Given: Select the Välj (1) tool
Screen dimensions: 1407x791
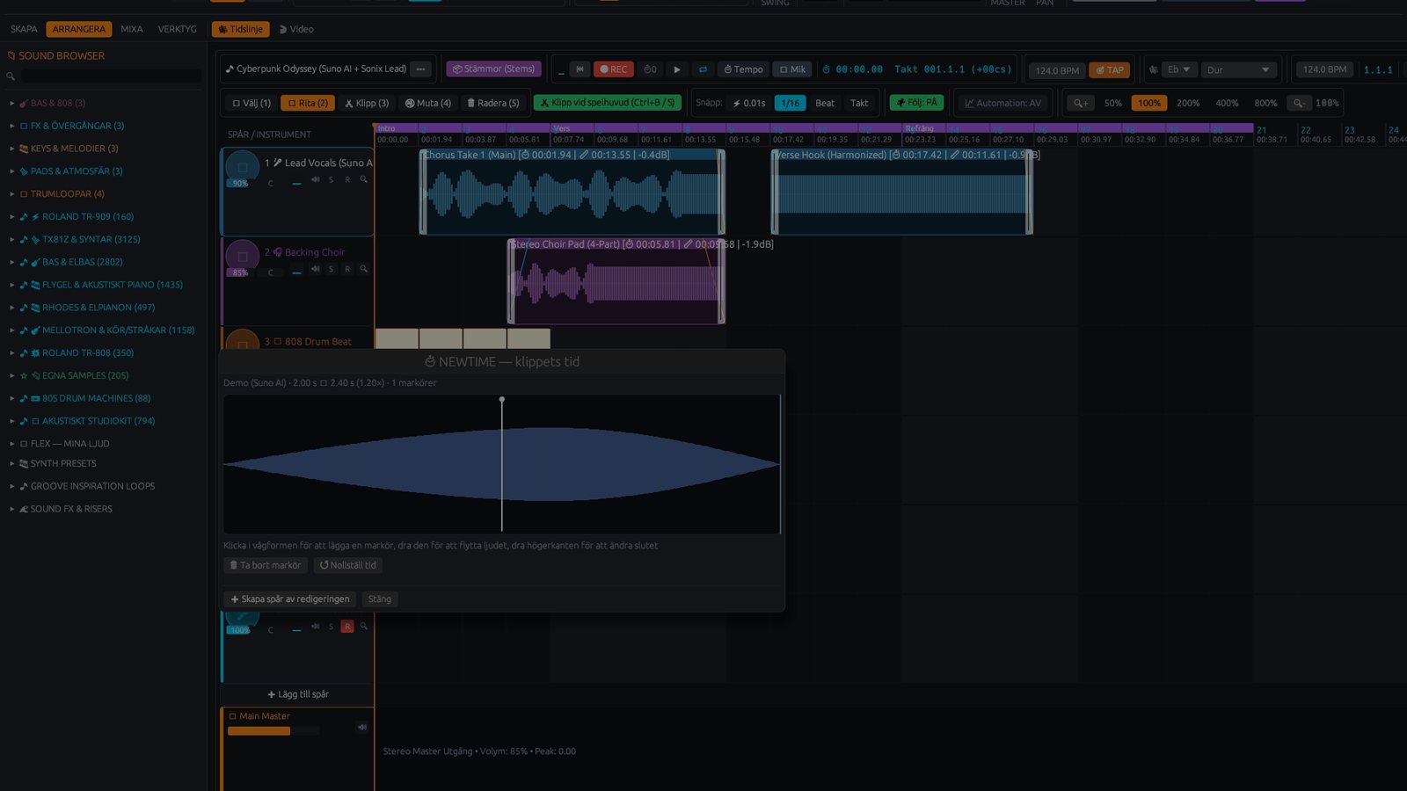Looking at the screenshot, I should tap(252, 103).
